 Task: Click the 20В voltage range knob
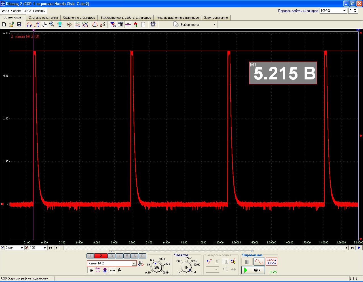157,267
